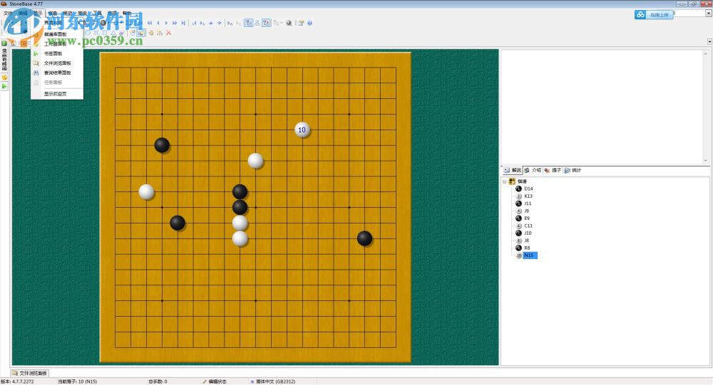Jump to first move with the rewind arrow

click(150, 23)
